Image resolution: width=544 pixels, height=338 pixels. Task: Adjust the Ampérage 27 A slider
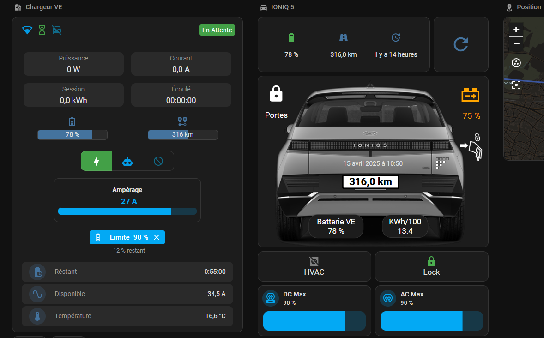tap(127, 211)
